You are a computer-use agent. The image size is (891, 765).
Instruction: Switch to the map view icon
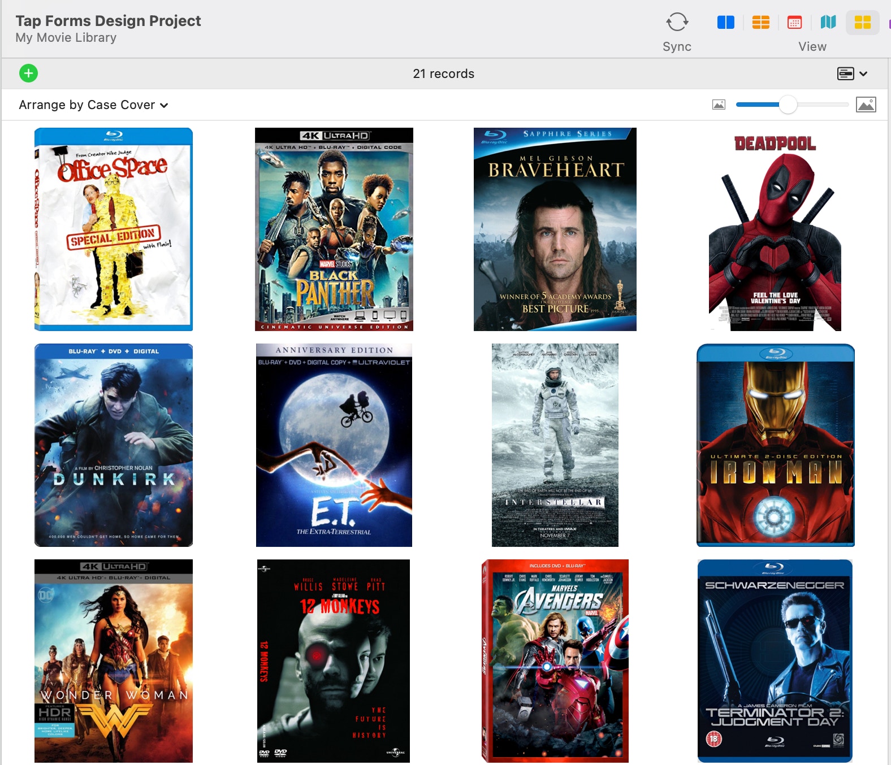pos(828,22)
